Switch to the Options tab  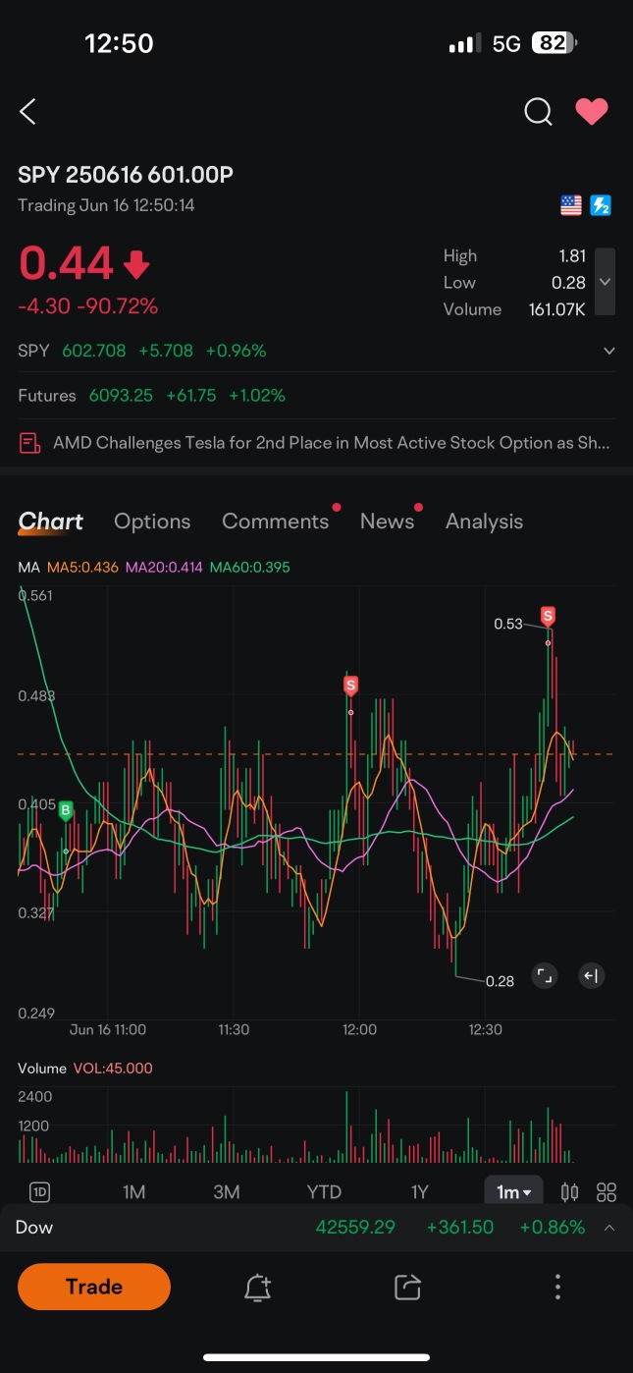coord(152,522)
